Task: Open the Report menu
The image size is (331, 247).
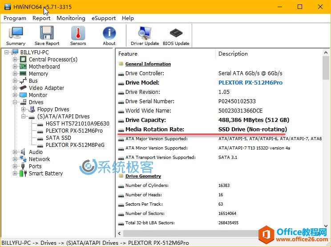Action: pos(41,18)
